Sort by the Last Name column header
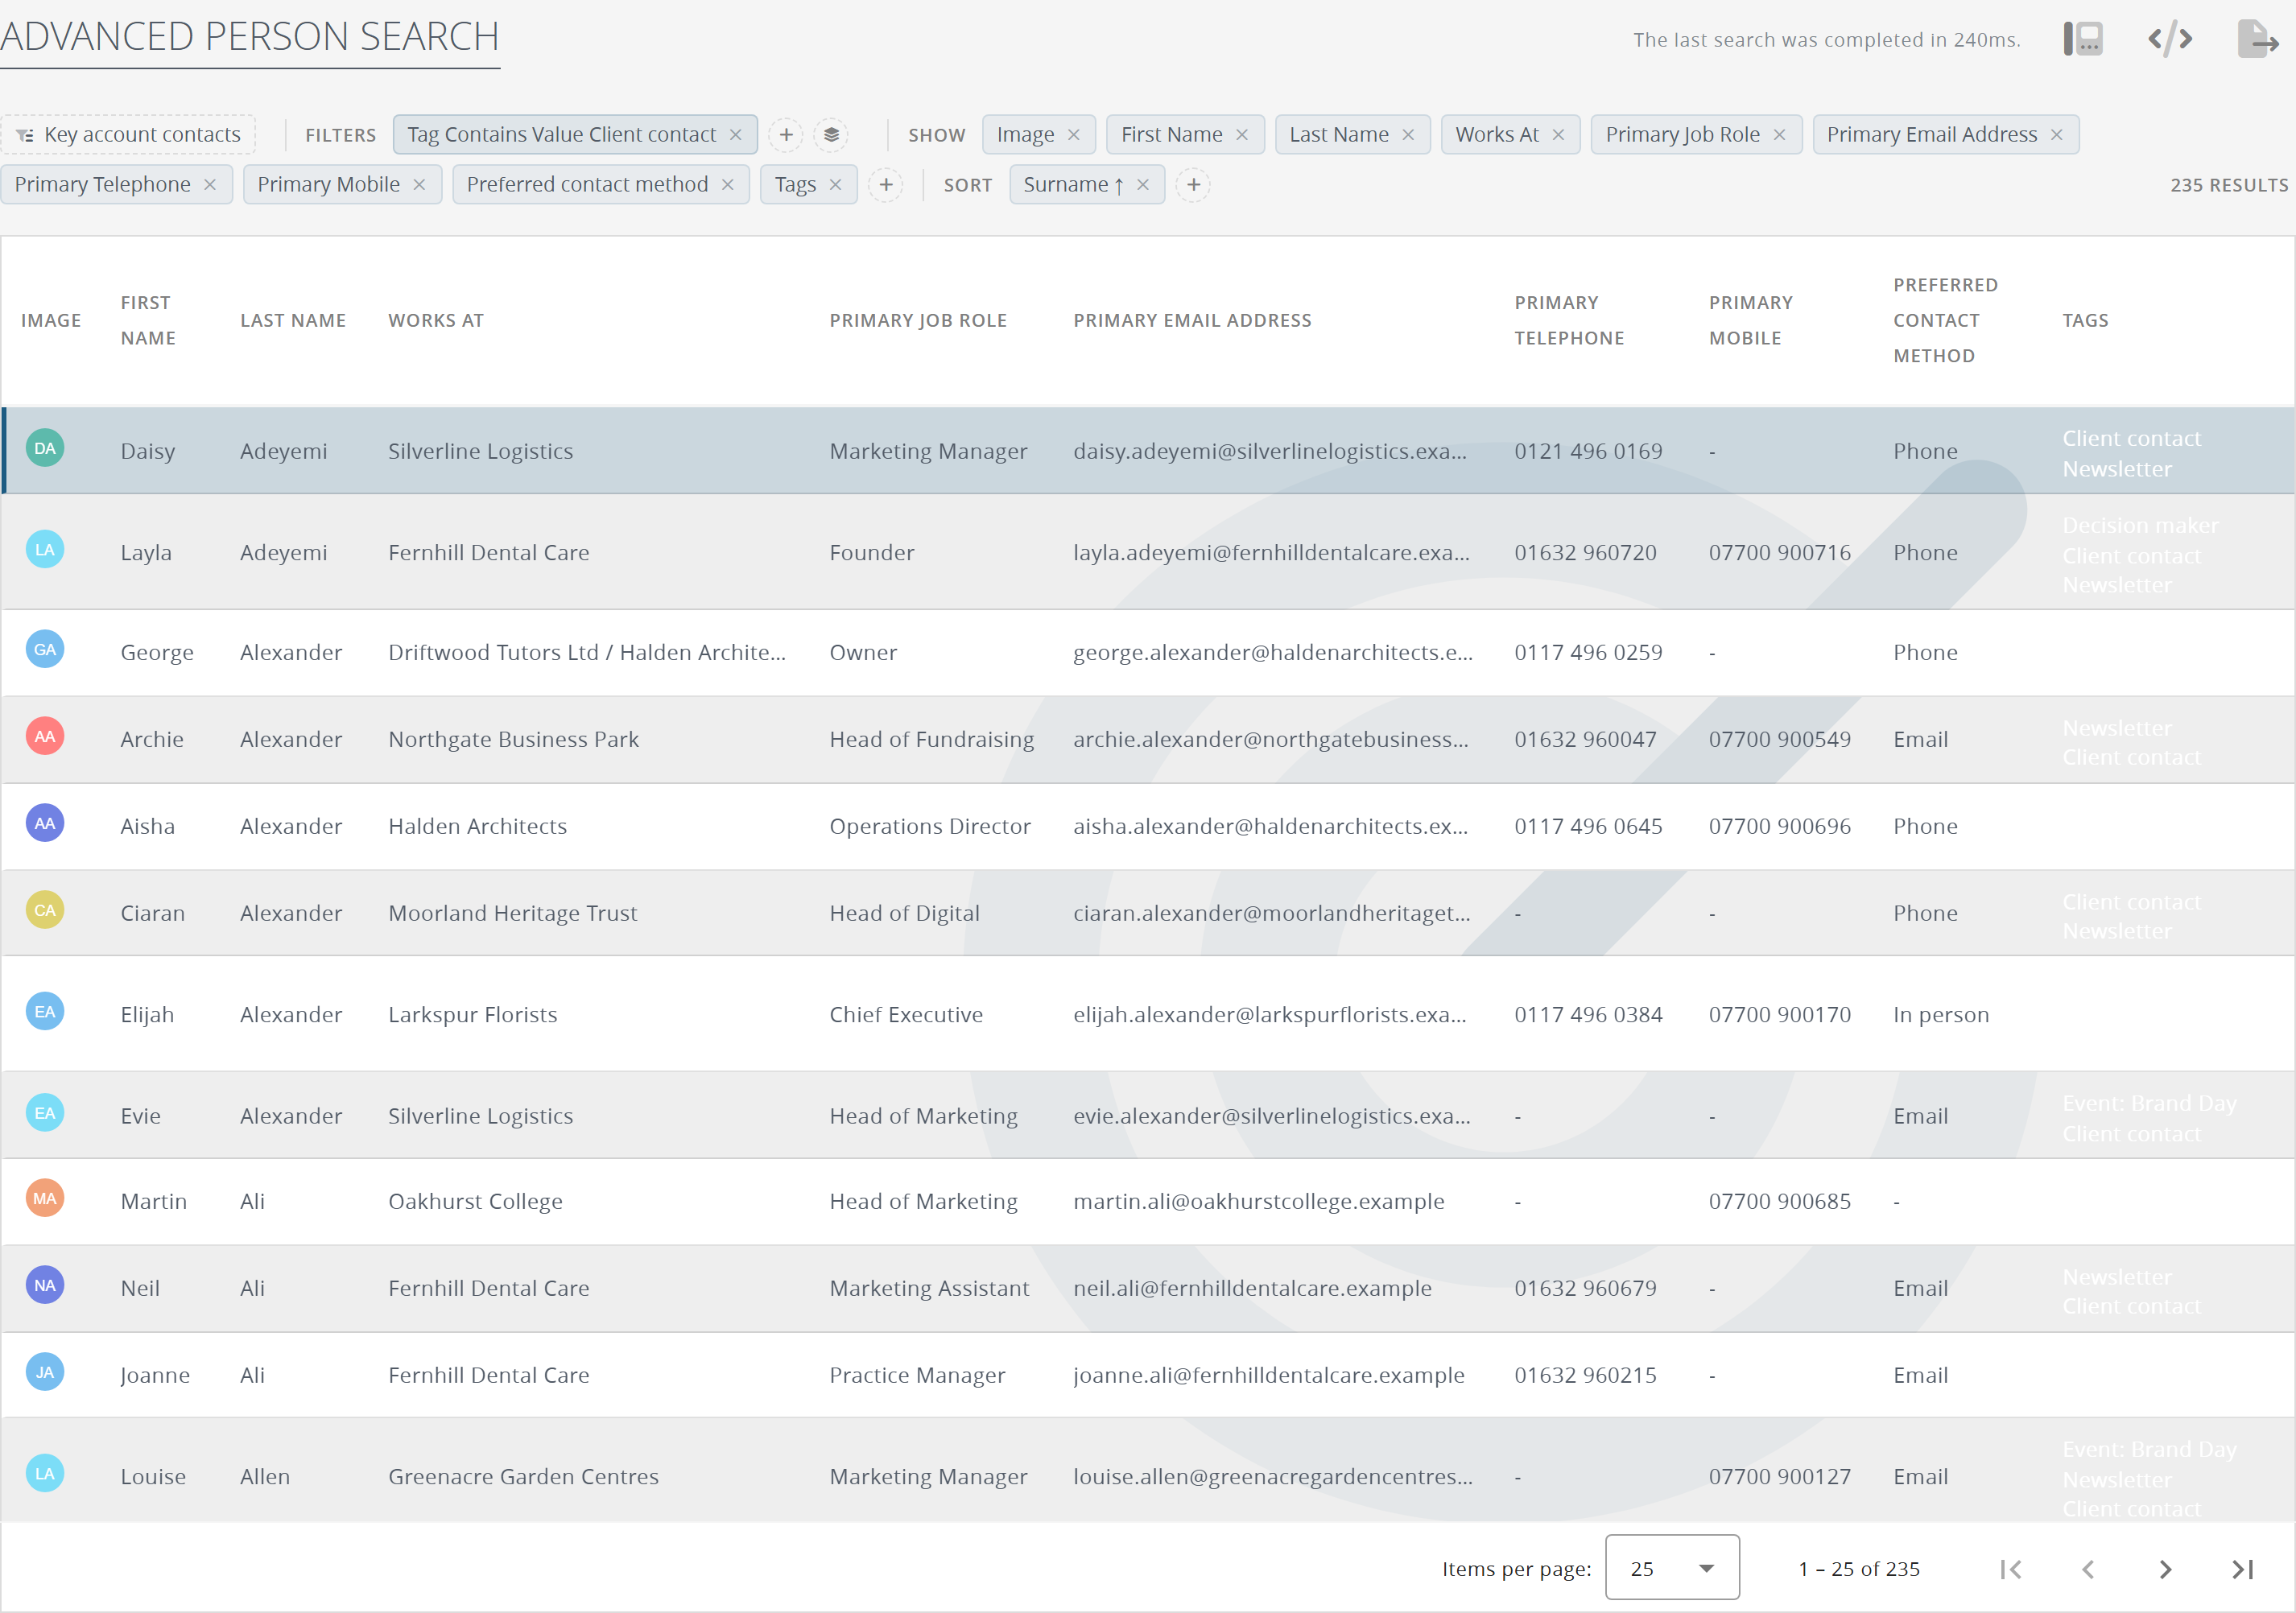 point(293,320)
